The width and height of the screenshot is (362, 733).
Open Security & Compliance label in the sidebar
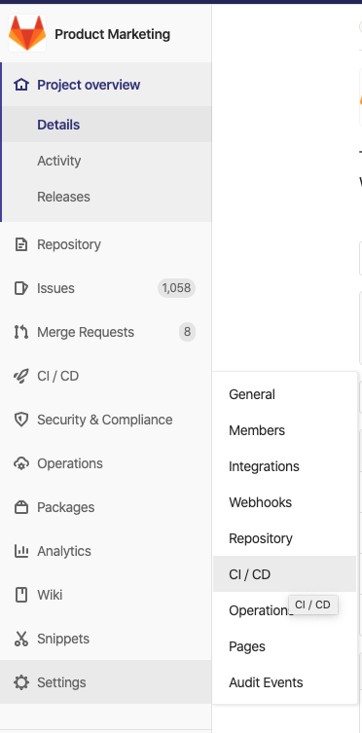coord(105,420)
